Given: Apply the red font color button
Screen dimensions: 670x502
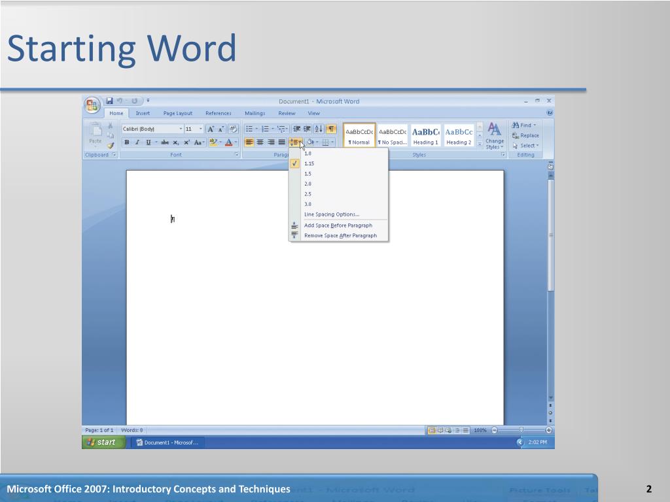Looking at the screenshot, I should tap(229, 142).
